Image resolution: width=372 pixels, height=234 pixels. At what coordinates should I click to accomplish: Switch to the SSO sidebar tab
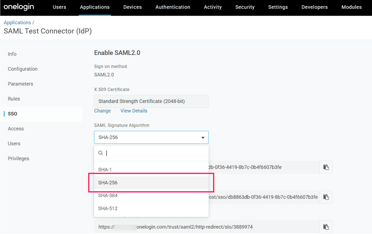(x=42, y=114)
